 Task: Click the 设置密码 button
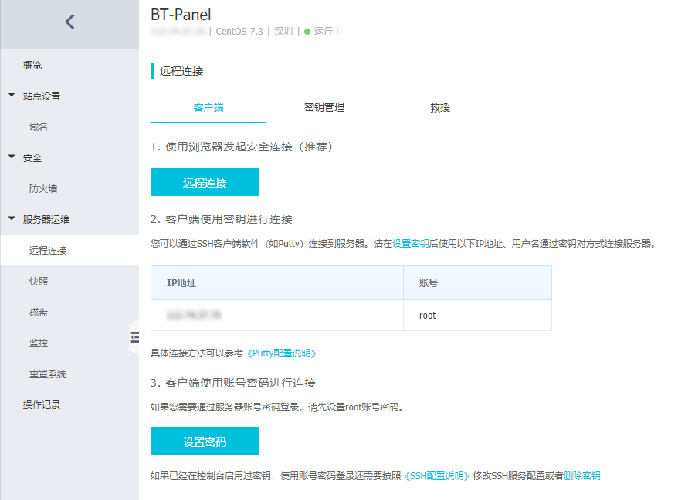coord(205,442)
